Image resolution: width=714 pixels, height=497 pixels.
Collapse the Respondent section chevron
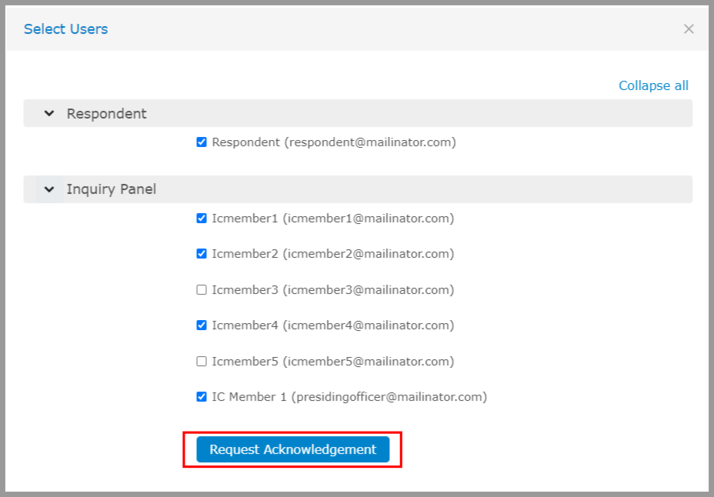(x=49, y=113)
